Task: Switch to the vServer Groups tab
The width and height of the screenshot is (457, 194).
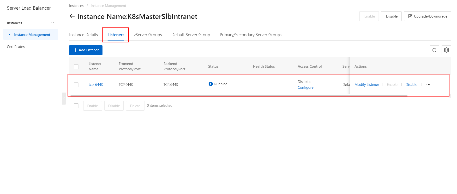Action: click(x=148, y=35)
